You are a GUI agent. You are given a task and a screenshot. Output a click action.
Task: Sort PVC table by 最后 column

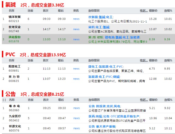click(x=61, y=60)
